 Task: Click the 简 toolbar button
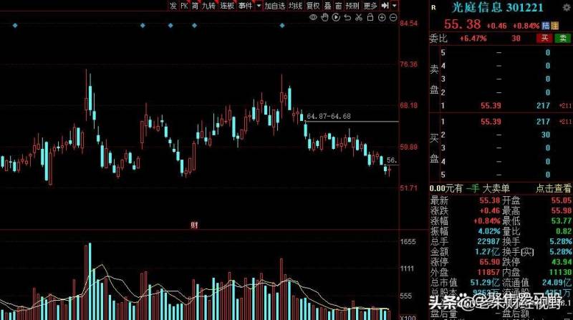click(195, 6)
